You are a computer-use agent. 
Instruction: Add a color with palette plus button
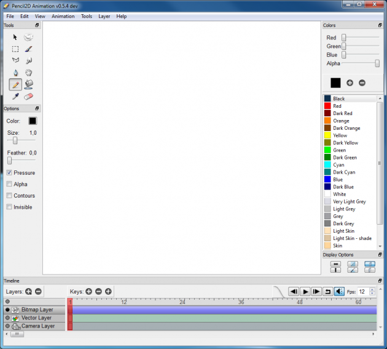click(350, 82)
